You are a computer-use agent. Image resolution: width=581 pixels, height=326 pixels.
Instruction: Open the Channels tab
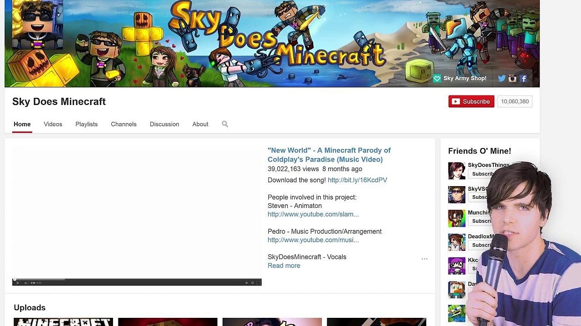[x=123, y=124]
